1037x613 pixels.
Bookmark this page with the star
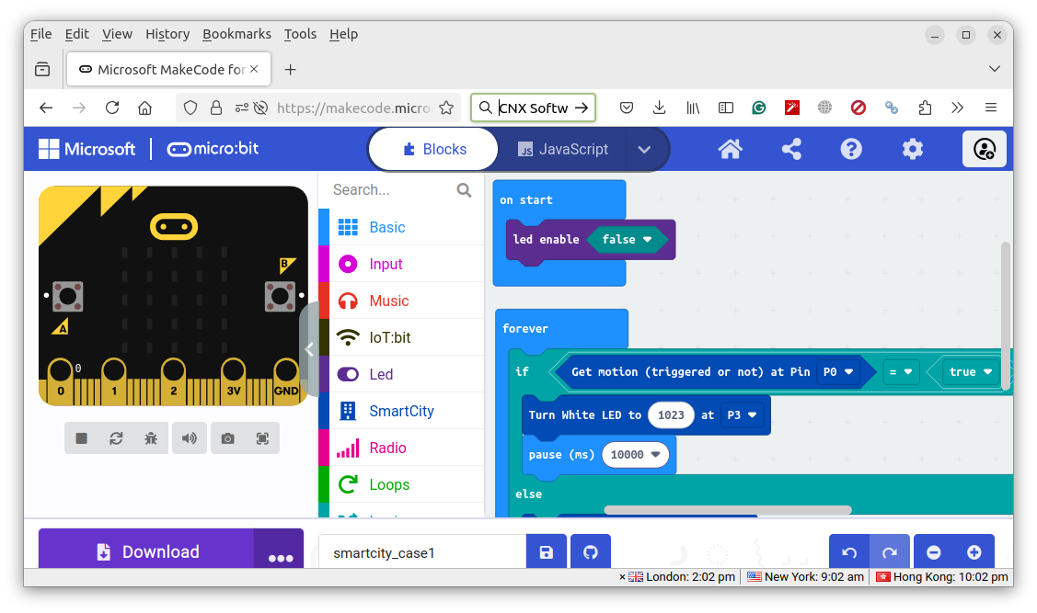(x=446, y=108)
